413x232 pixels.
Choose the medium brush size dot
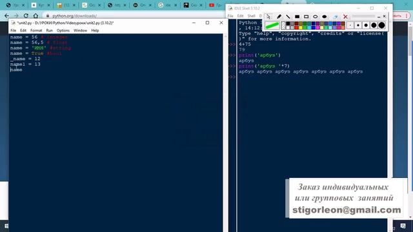click(x=366, y=25)
